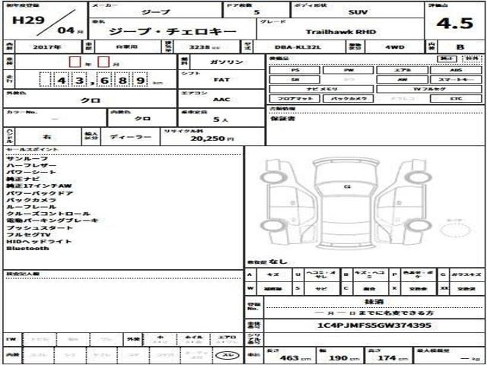Screen dimensions: 487x365
Task: Click the TV フルセグ equipment box
Action: point(429,89)
